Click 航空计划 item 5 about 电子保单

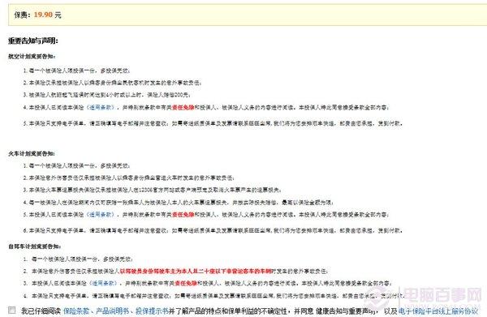coord(213,123)
